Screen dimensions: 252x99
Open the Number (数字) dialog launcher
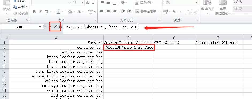click(x=197, y=20)
